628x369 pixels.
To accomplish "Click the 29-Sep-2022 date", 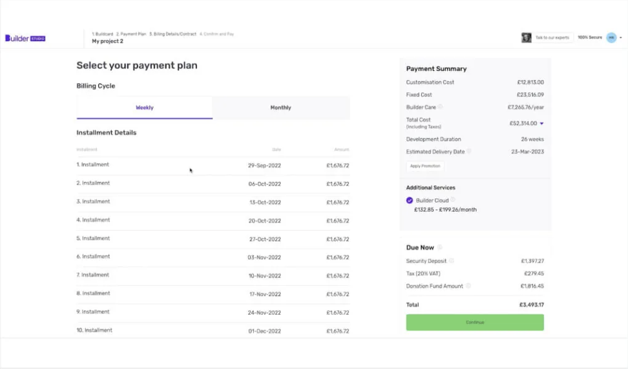I will click(264, 165).
